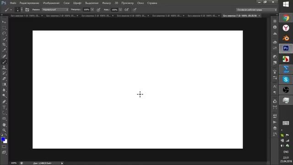Open the Paragraph panel icon
Viewport: 293px width, 165px height.
275,93
